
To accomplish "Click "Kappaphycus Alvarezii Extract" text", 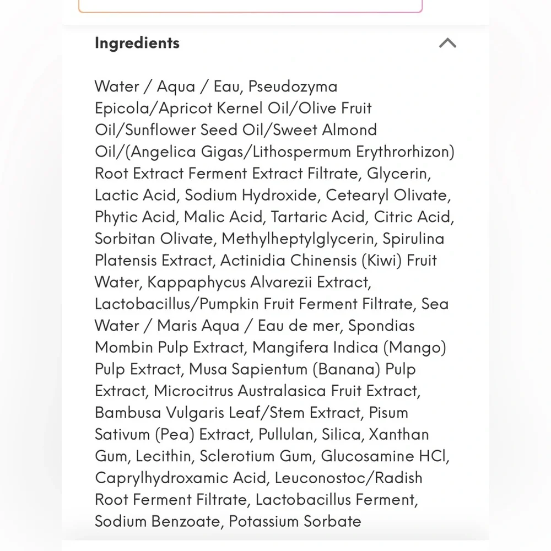I will pyautogui.click(x=258, y=283).
